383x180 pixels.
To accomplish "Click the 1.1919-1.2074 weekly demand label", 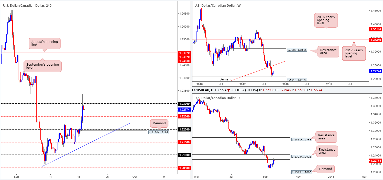I will (x=297, y=80).
